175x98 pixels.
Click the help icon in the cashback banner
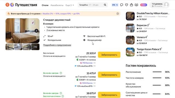point(118,14)
